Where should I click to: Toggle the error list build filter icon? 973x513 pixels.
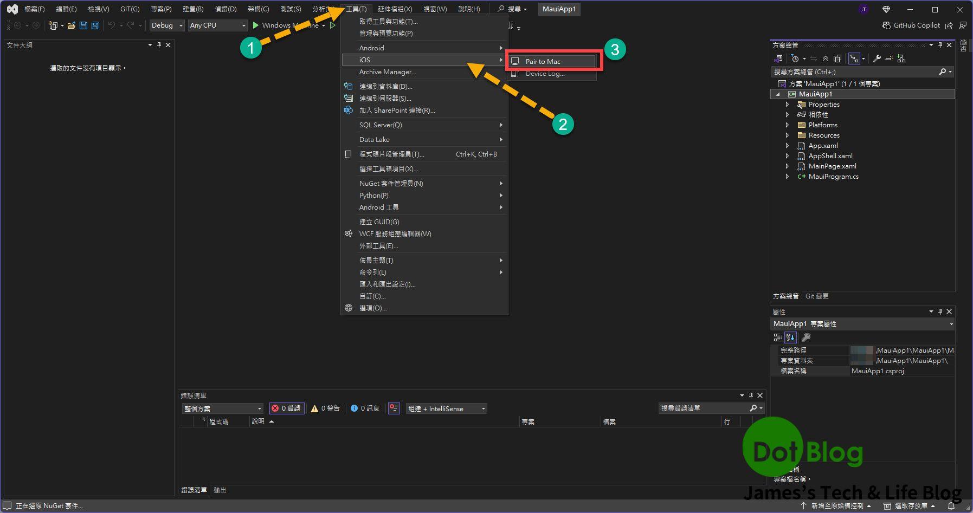pos(394,408)
